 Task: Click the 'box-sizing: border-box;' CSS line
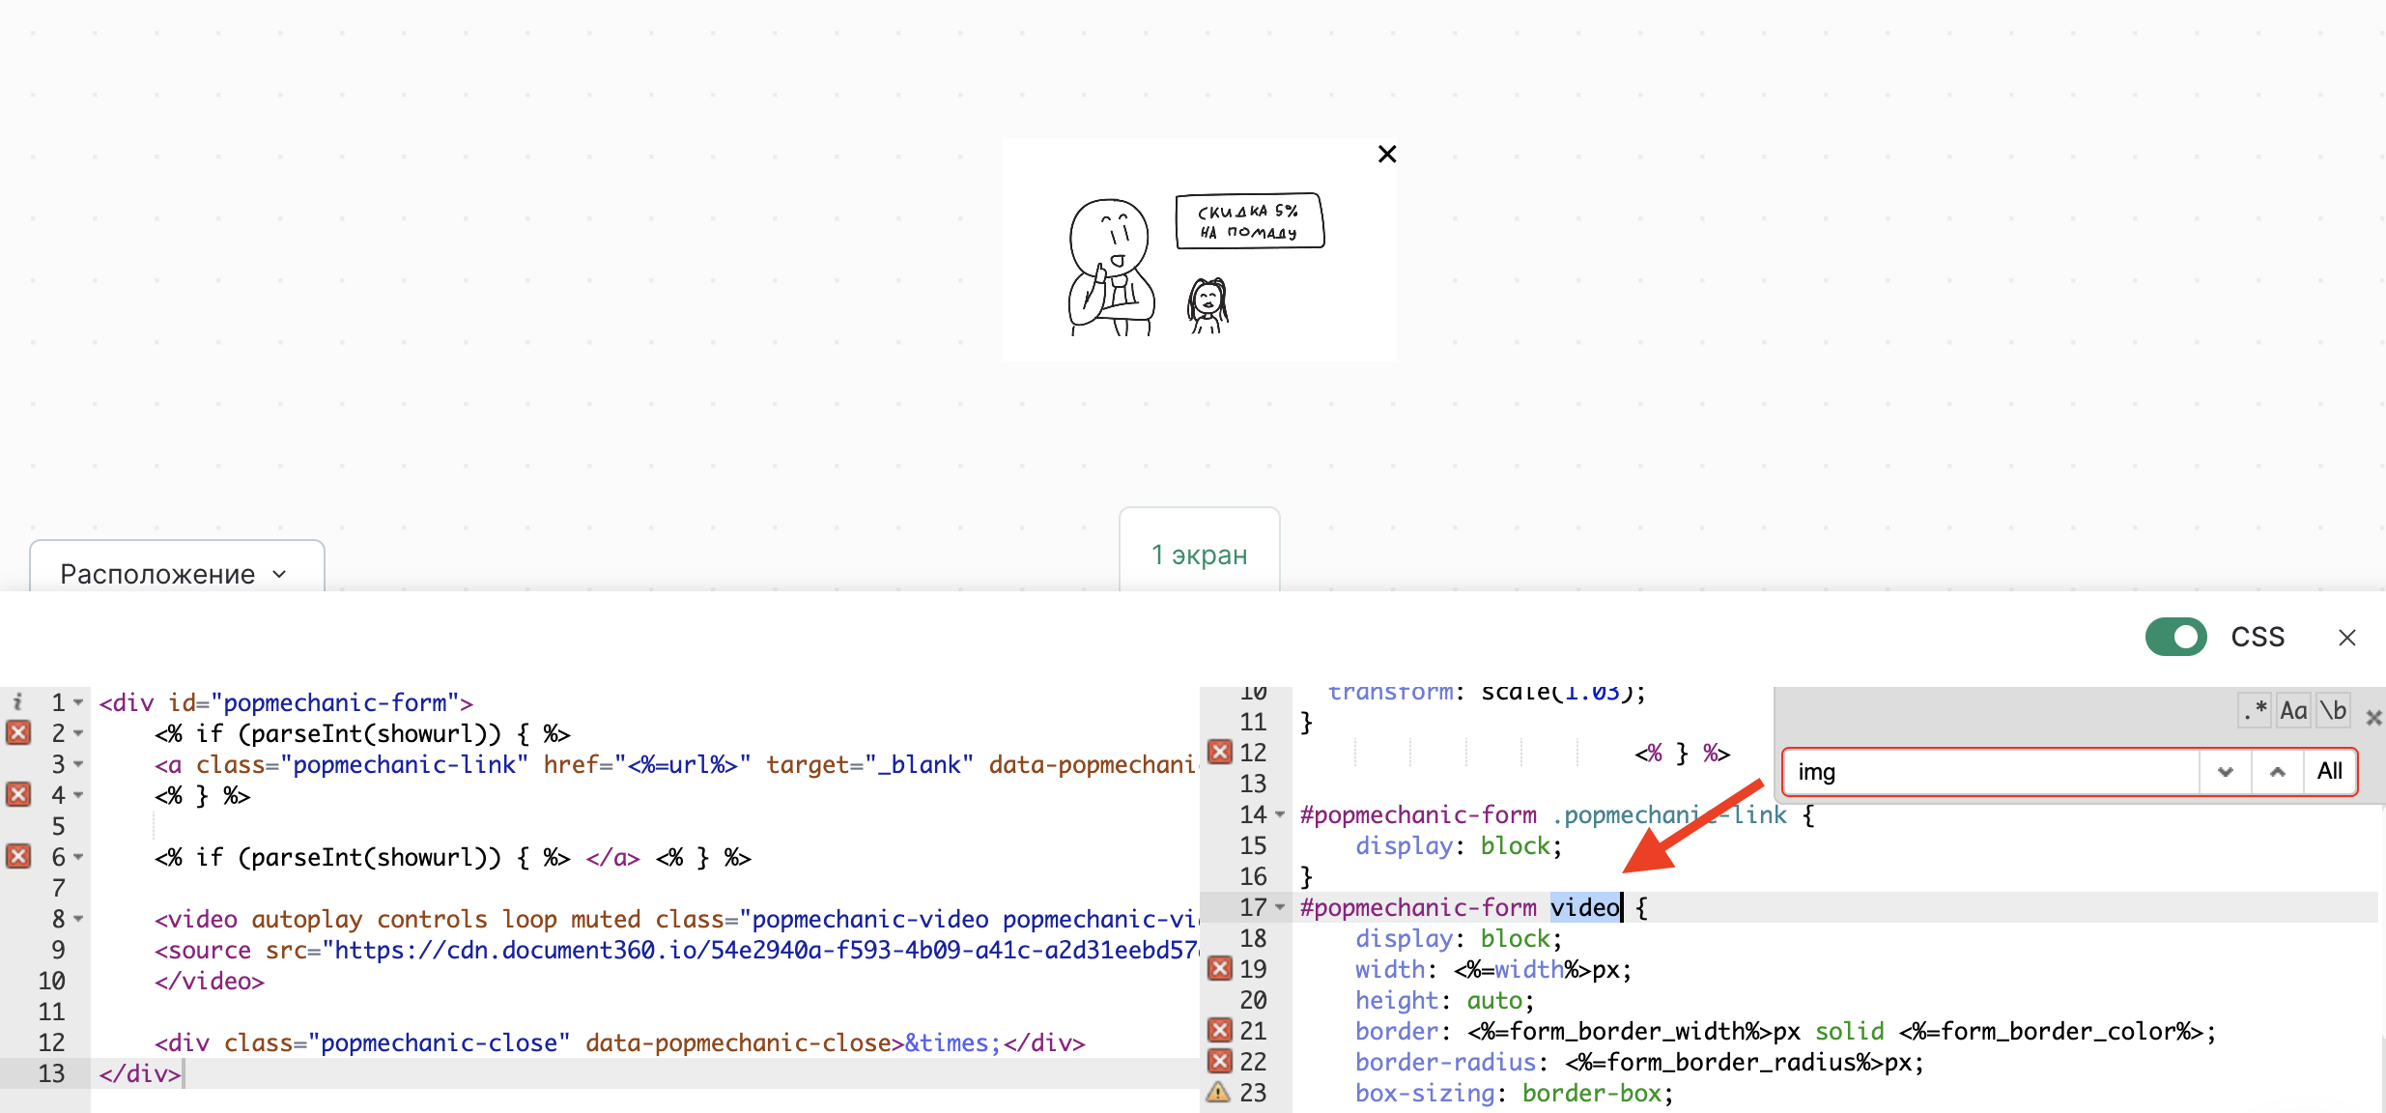click(1514, 1093)
